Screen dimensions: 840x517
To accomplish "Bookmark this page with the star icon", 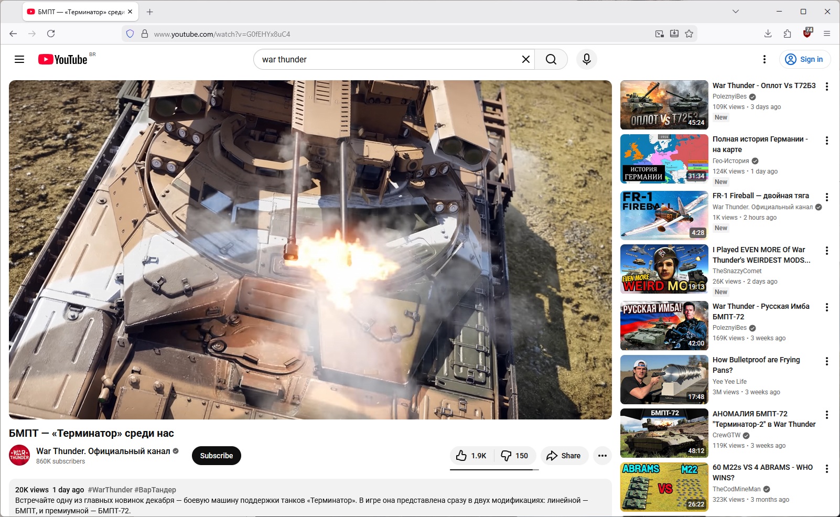I will 689,34.
